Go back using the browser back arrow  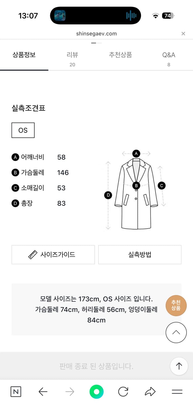pyautogui.click(x=43, y=392)
